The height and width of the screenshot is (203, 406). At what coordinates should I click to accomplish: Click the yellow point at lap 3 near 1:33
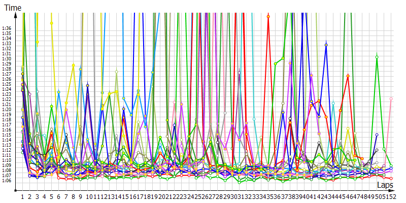tap(37, 42)
